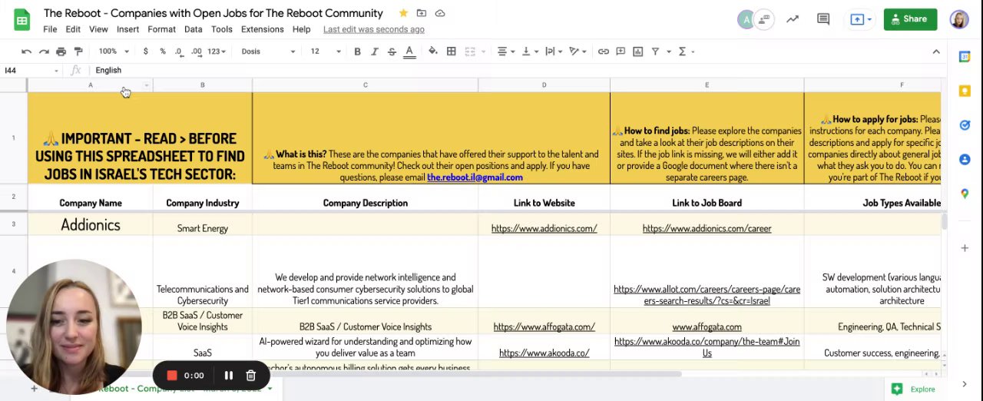Open Google Tasks side panel
This screenshot has width=983, height=401.
[965, 125]
